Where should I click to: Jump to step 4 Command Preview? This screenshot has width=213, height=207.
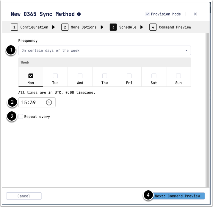tap(170, 27)
